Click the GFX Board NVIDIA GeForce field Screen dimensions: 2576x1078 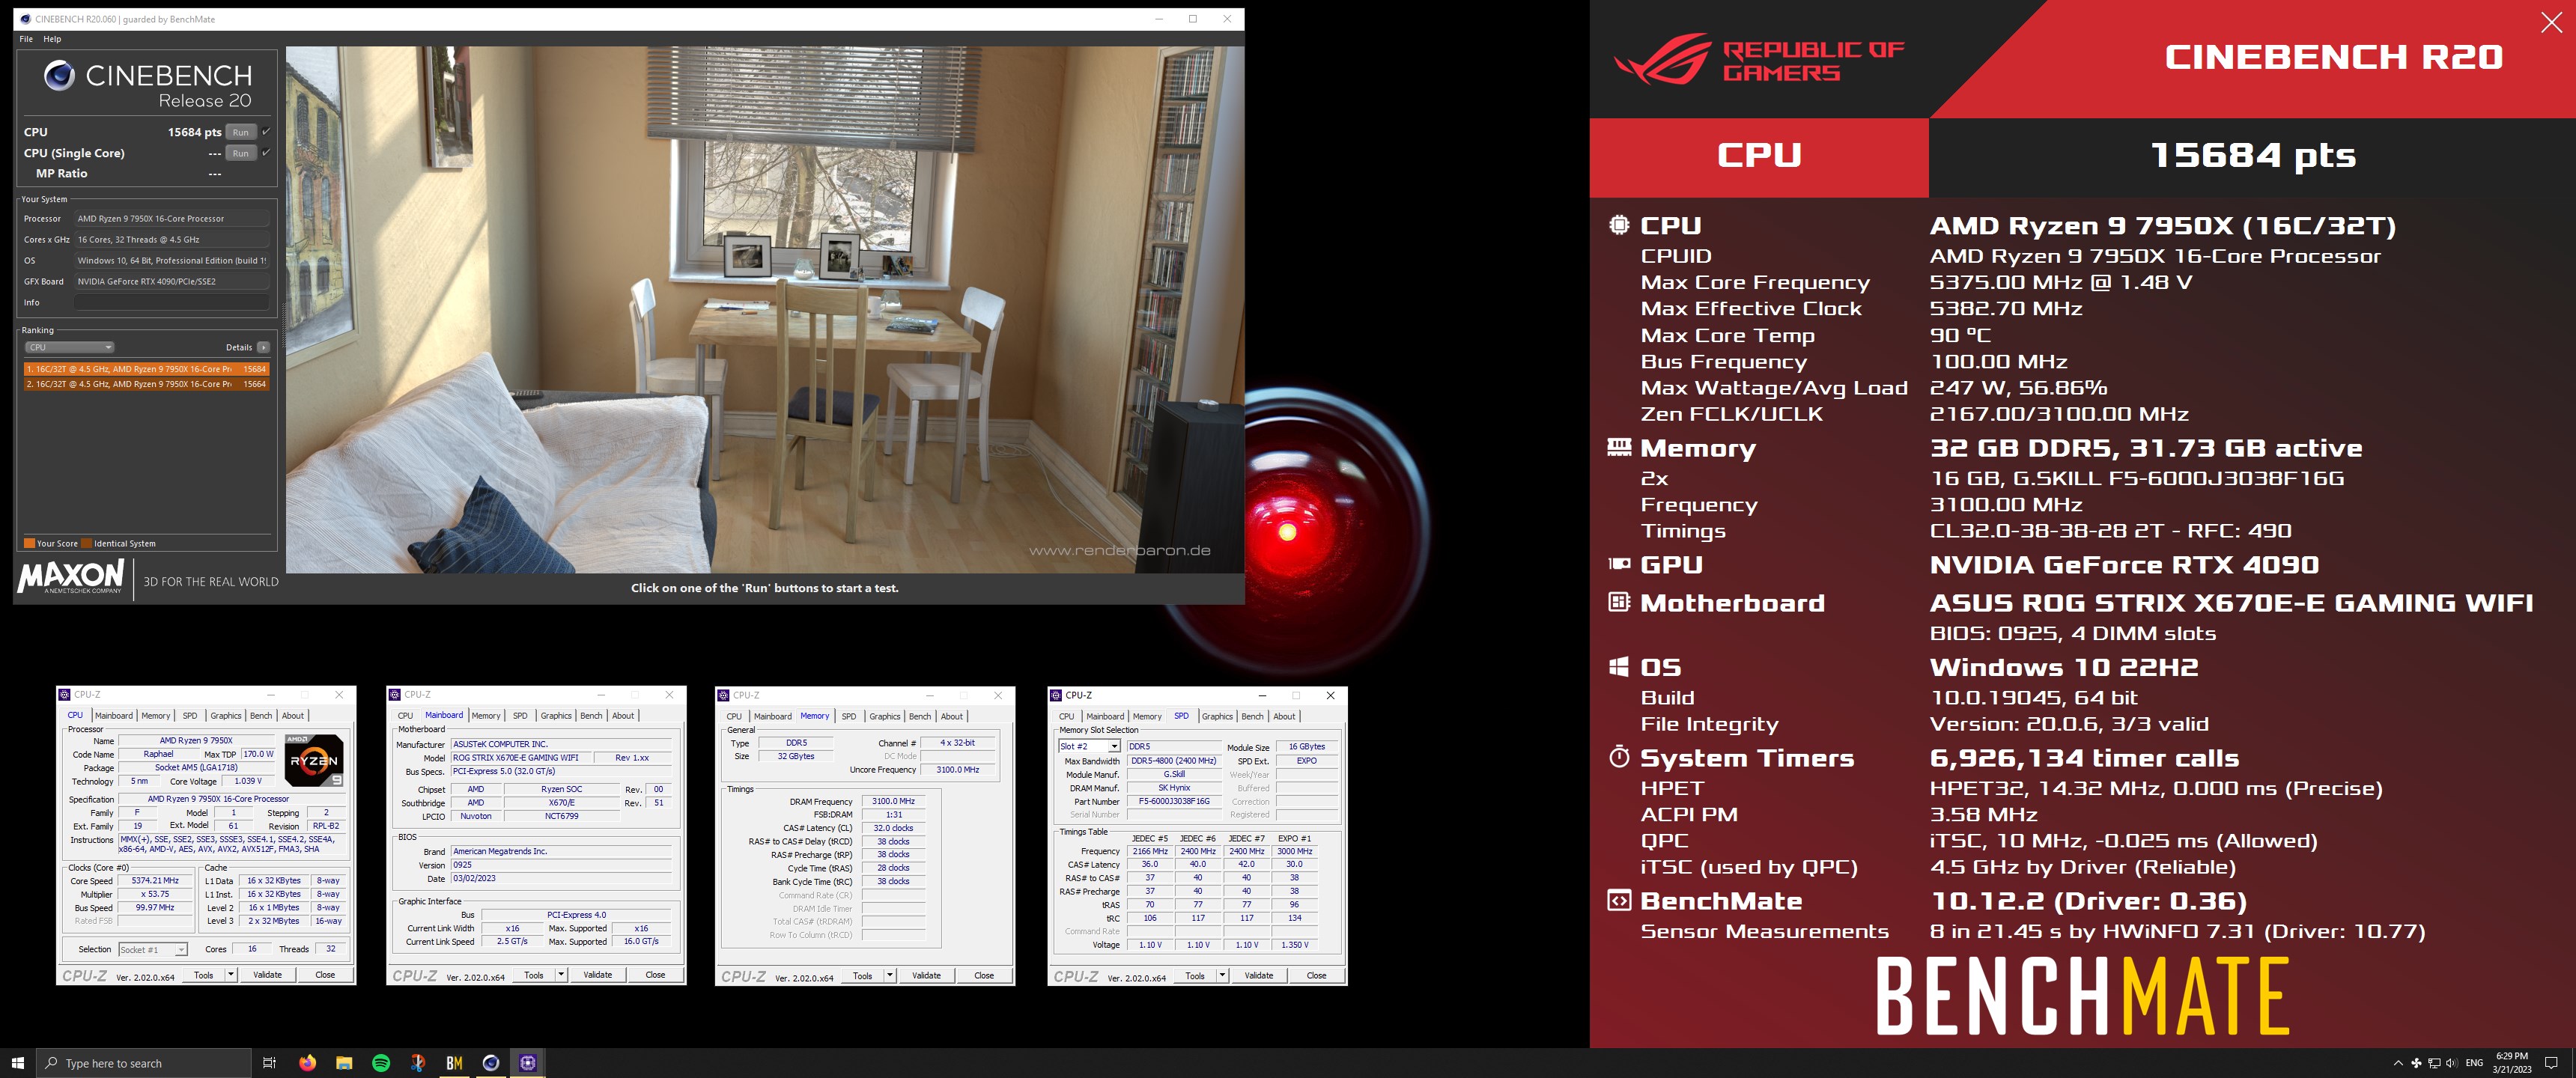[171, 281]
